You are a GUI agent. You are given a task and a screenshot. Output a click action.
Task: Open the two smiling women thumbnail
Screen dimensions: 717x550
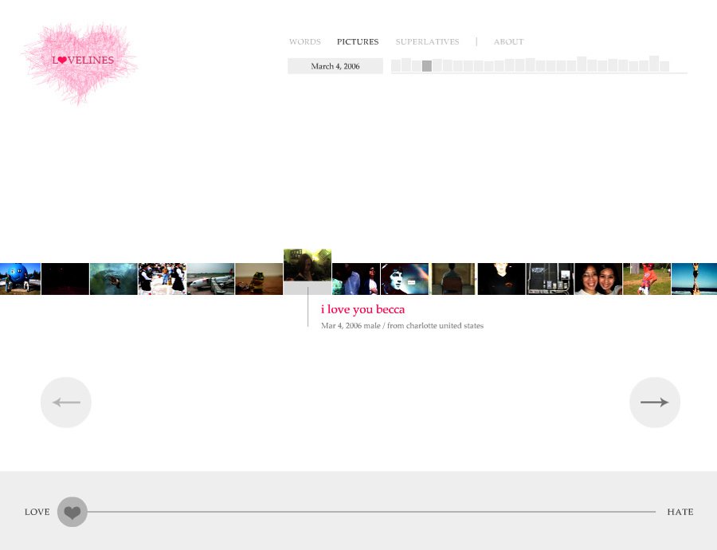598,279
